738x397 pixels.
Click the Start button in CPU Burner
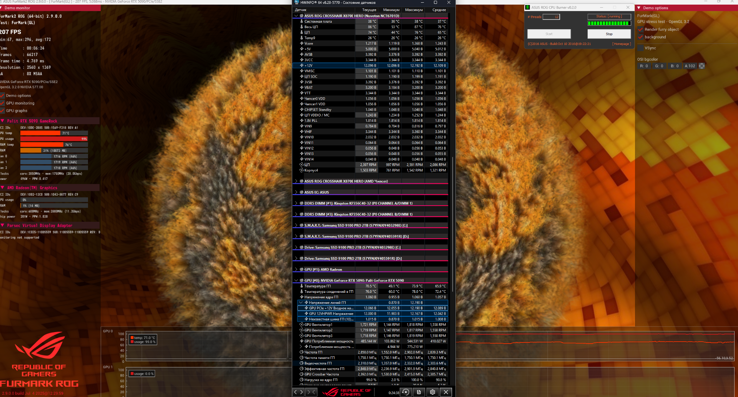tap(549, 34)
